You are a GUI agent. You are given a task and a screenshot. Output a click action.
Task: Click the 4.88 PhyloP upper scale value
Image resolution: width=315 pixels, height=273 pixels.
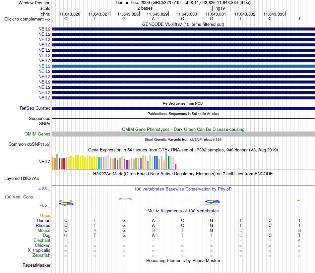click(42, 189)
